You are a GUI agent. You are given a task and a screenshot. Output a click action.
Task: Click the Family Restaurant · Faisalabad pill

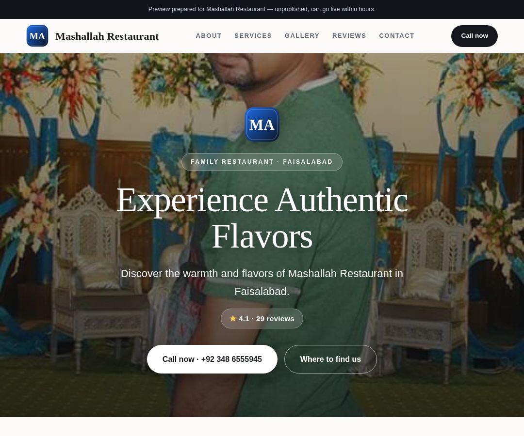262,162
